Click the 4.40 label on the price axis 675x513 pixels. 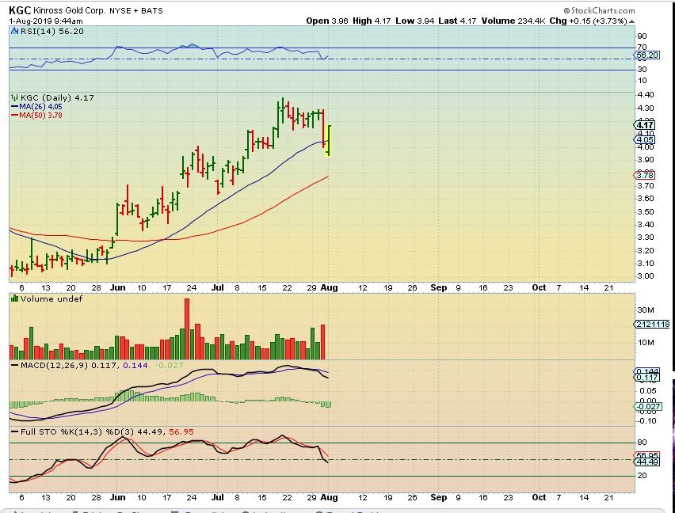coord(646,94)
